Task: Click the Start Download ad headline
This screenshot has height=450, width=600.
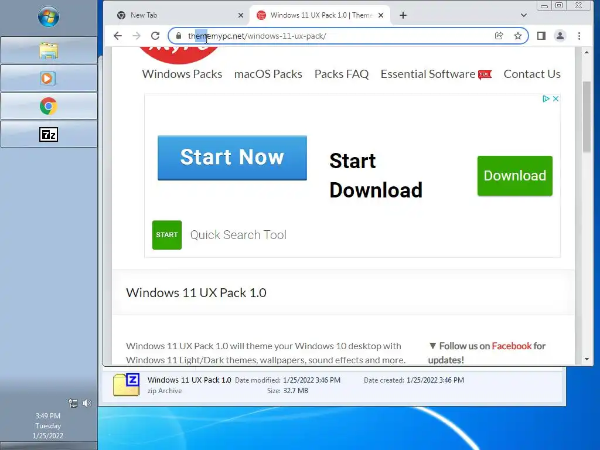Action: 376,176
